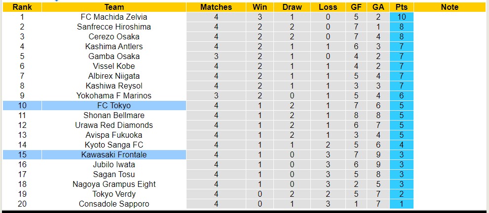Select Urawa Red Diamonds team
The width and height of the screenshot is (489, 213).
pos(114,125)
